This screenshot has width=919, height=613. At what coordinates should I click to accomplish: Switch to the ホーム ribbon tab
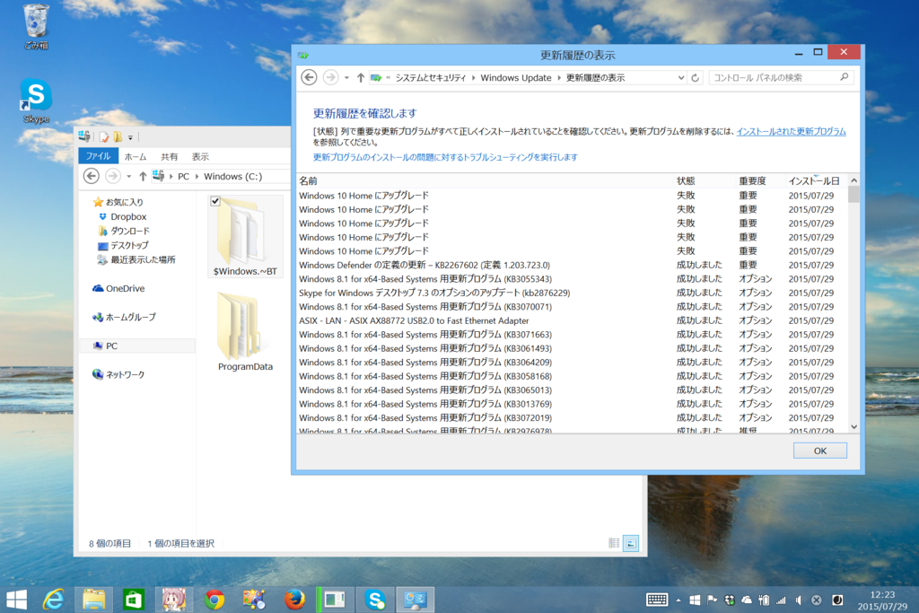coord(136,156)
